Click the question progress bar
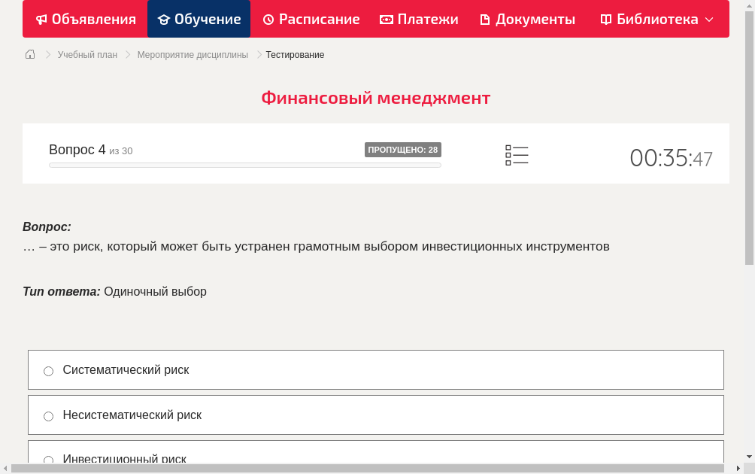 pos(244,165)
